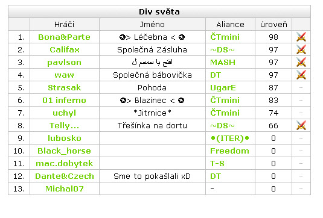
Task: Click •(ITER)• alliance link
Action: (230, 139)
